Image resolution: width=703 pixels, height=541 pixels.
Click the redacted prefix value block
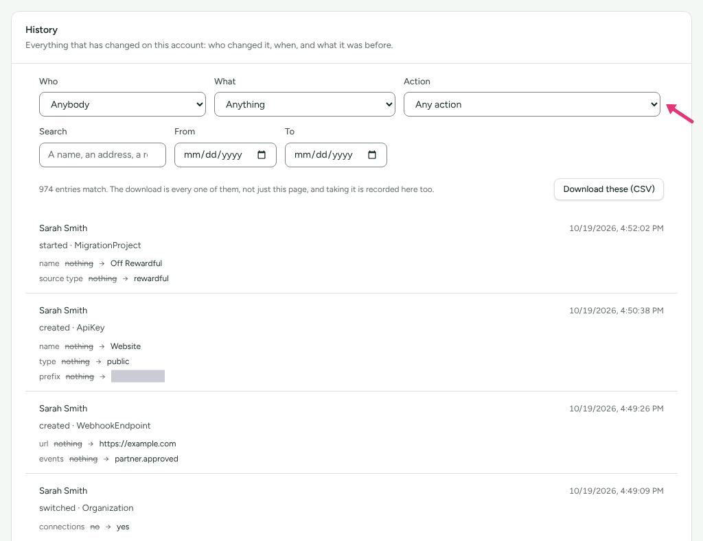click(x=138, y=376)
